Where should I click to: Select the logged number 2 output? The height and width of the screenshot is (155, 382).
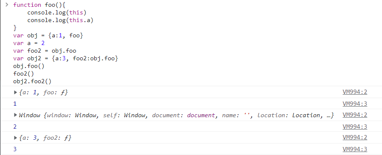[15, 127]
